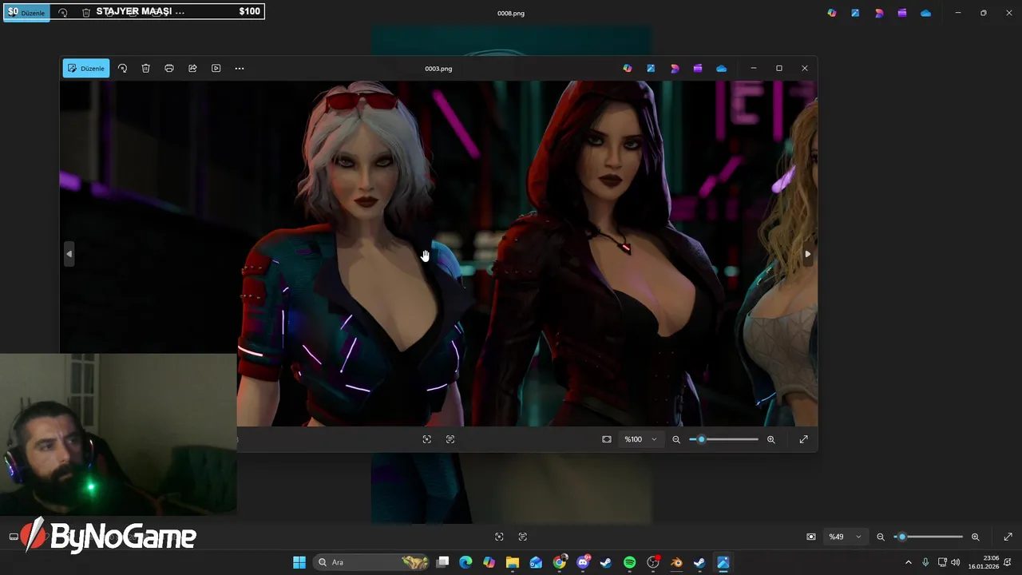Open the blue square app icon in 0008.png window
Viewport: 1022px width, 575px height.
point(855,13)
